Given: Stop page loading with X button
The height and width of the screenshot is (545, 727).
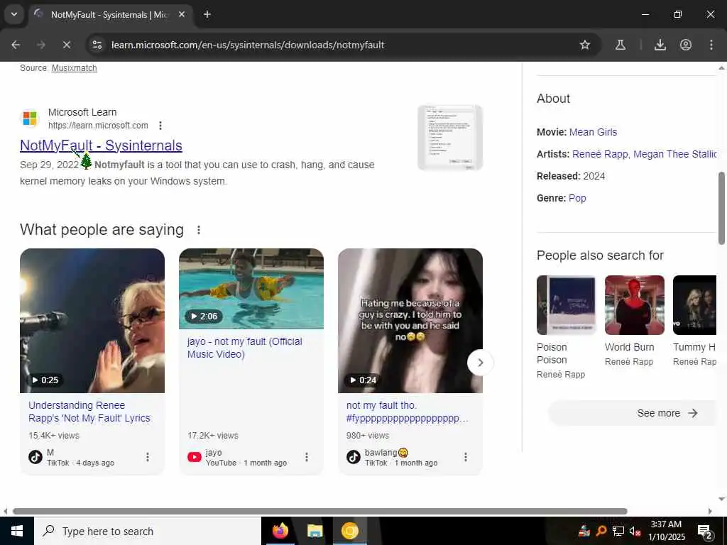Looking at the screenshot, I should 67,45.
